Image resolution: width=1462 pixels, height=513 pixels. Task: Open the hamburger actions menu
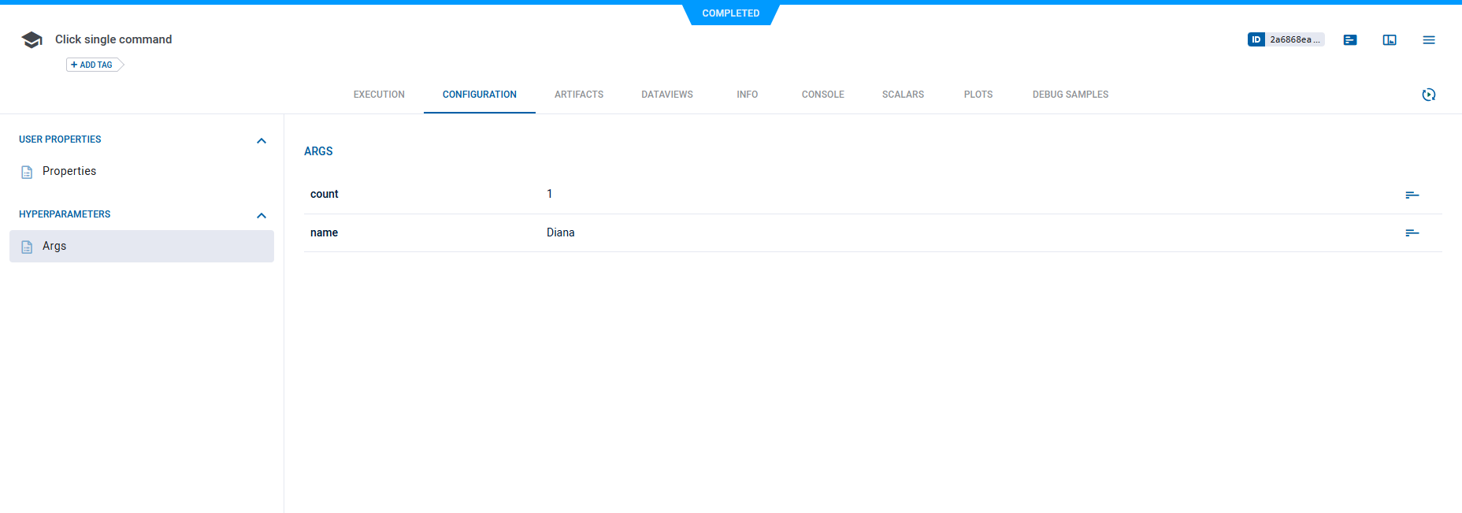click(1429, 40)
